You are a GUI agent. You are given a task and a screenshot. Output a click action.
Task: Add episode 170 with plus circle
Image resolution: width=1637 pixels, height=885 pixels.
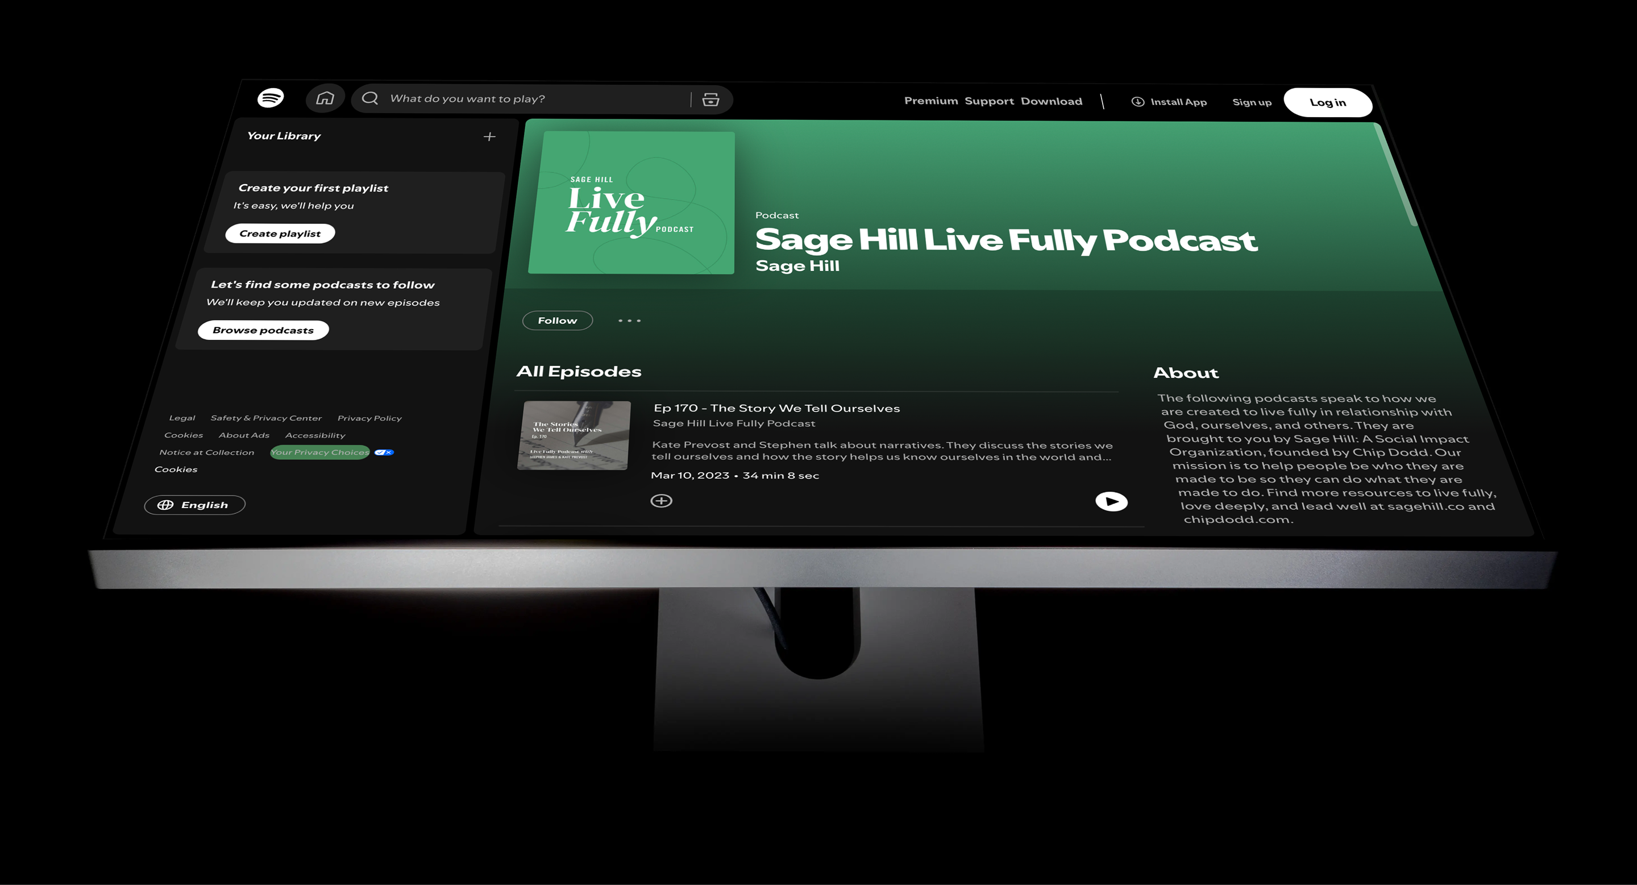click(661, 501)
